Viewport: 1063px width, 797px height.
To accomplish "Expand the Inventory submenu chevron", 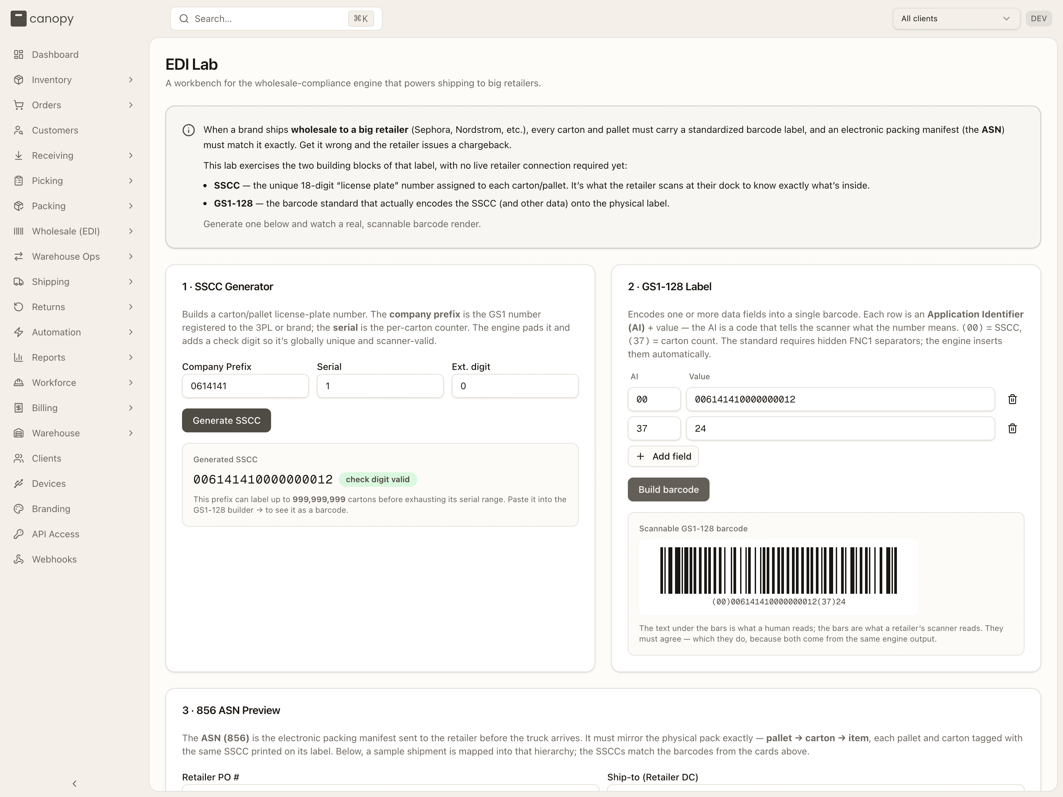I will 131,80.
